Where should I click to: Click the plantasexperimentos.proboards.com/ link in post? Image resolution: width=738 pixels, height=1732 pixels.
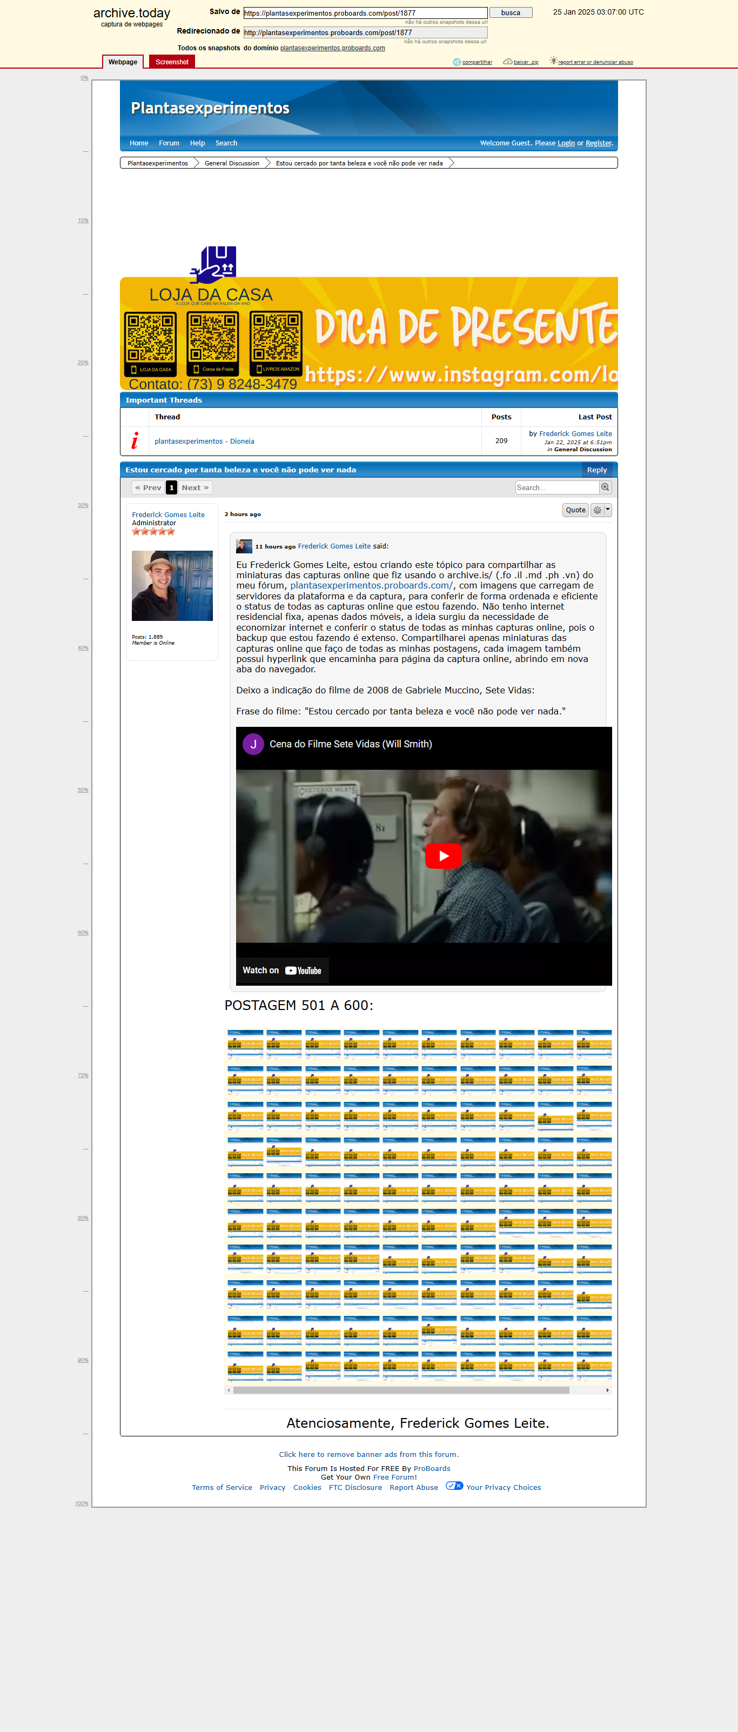(372, 586)
